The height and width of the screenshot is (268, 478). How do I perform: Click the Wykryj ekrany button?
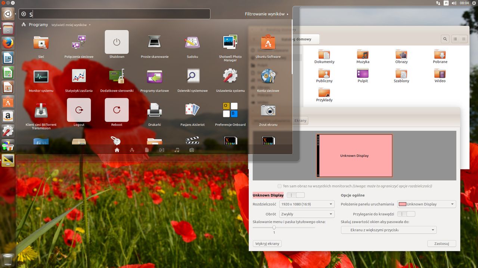267,243
